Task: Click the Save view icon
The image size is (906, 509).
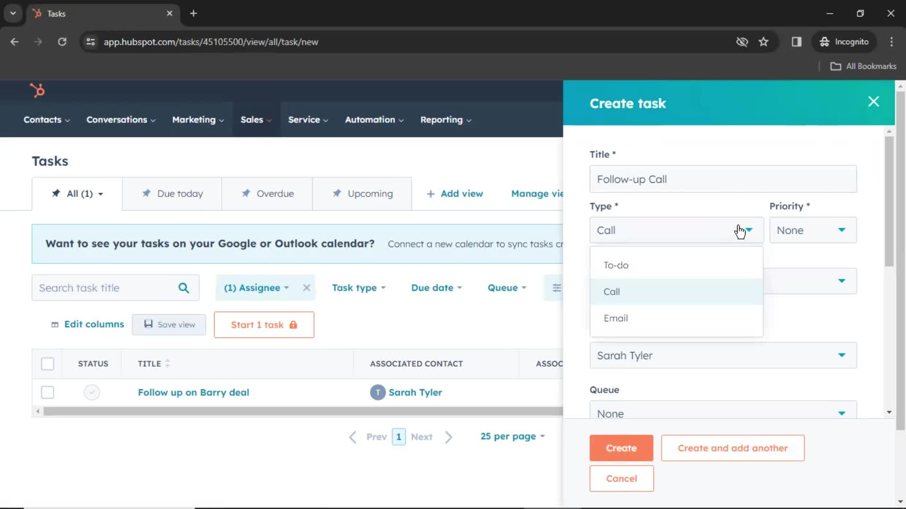Action: click(148, 324)
